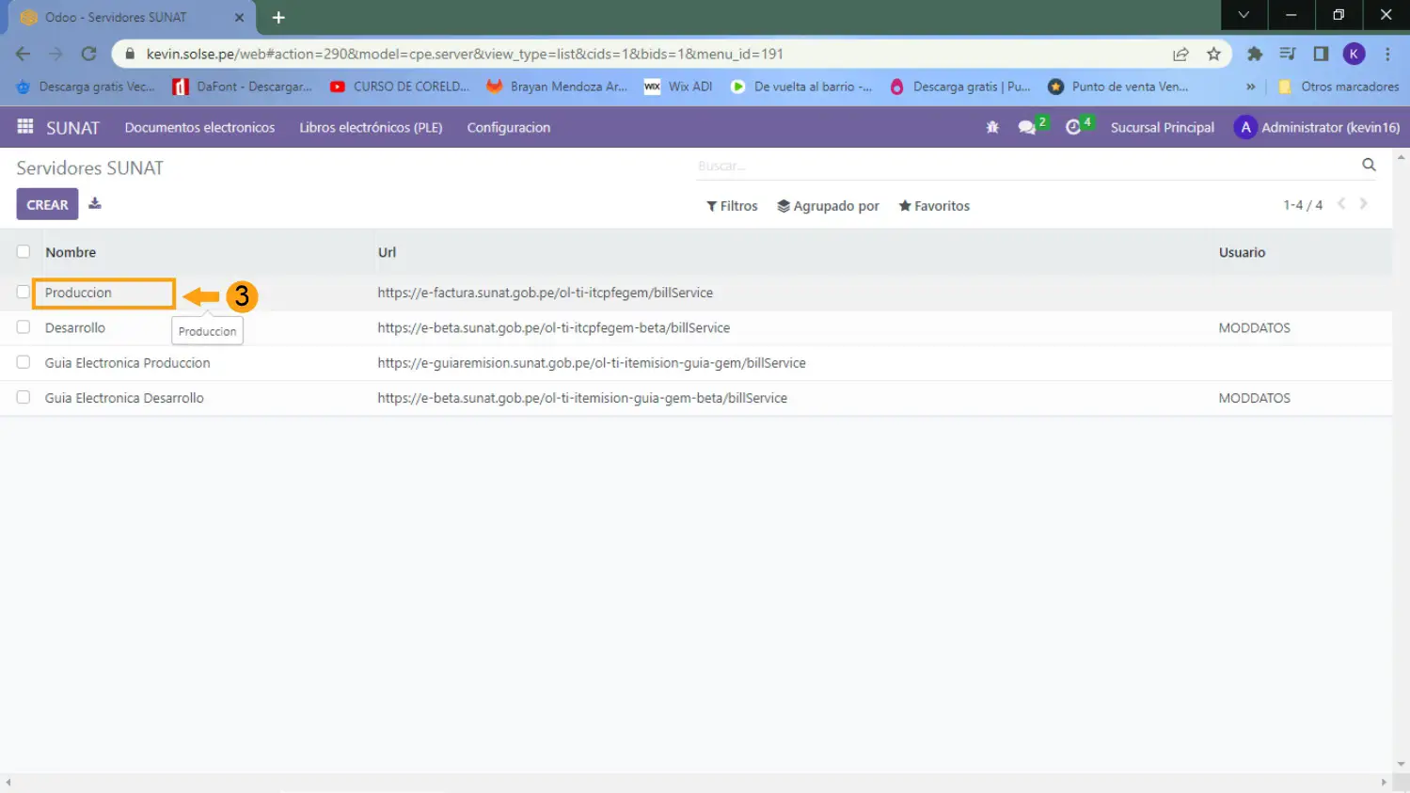Select all rows with the header checkbox
1410x793 pixels.
[24, 251]
